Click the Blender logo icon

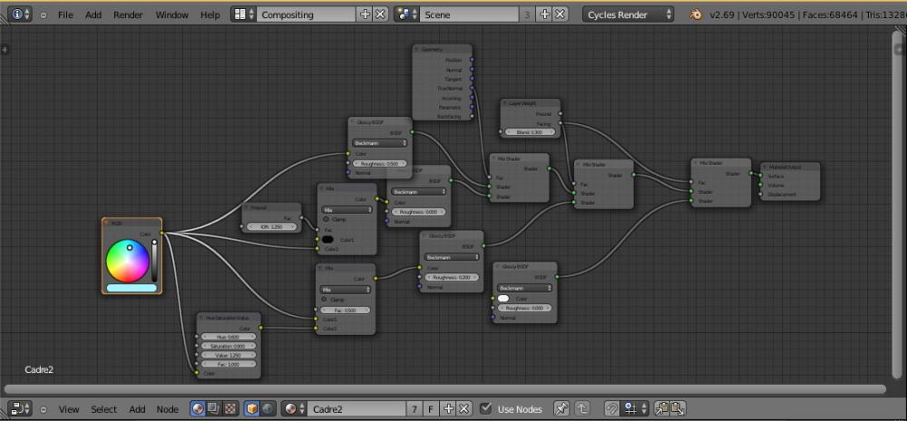click(695, 15)
